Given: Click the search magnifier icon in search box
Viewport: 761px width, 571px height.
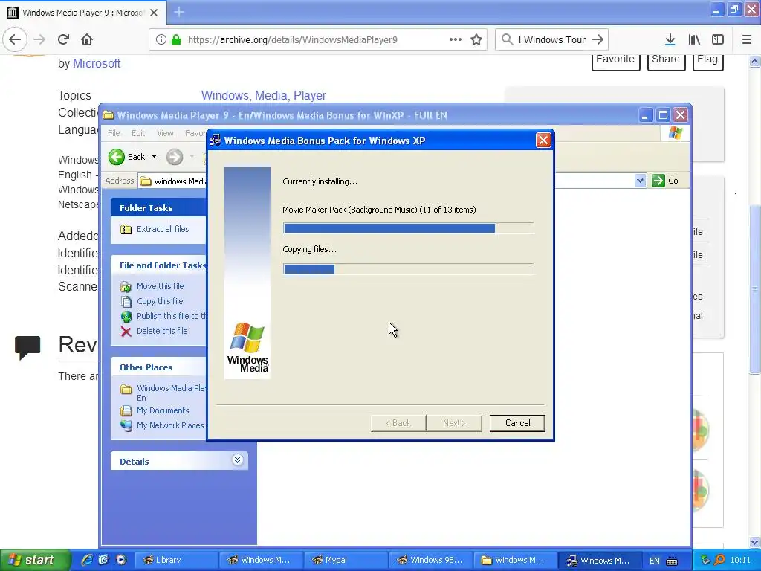Looking at the screenshot, I should coord(507,39).
